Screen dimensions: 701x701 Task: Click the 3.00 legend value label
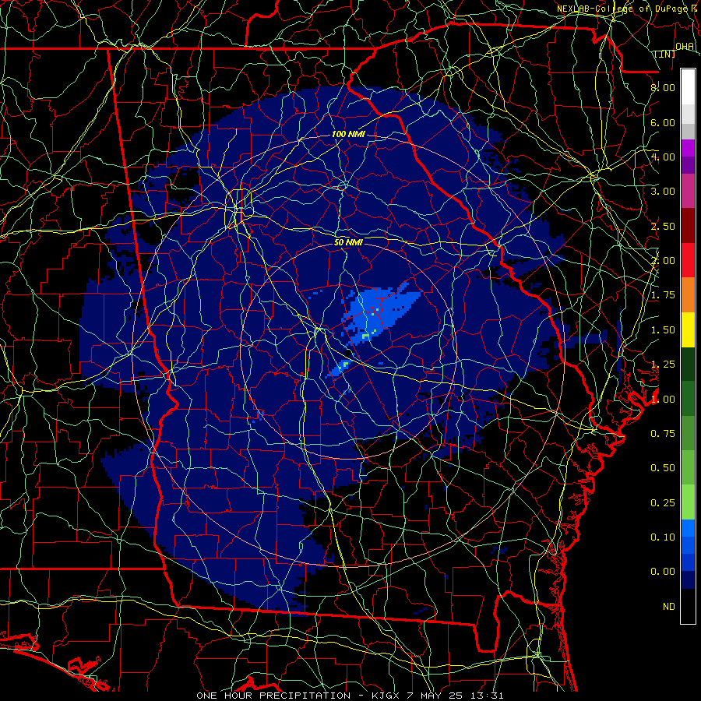(663, 192)
